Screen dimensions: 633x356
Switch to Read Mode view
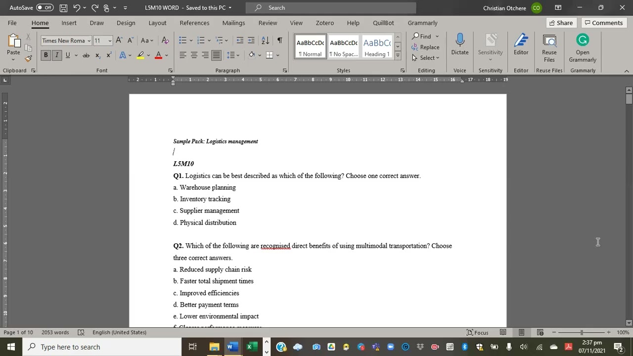pyautogui.click(x=503, y=332)
